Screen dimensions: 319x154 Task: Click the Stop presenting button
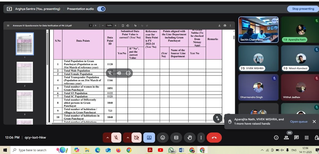(303, 9)
